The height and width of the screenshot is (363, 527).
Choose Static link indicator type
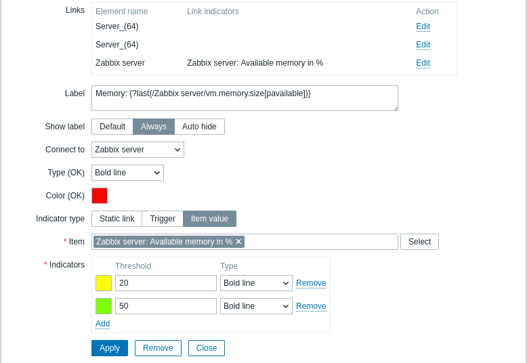point(117,219)
